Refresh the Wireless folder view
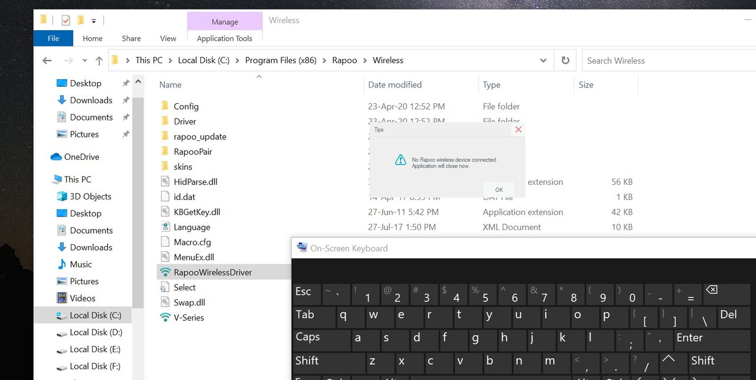This screenshot has height=380, width=756. click(565, 60)
